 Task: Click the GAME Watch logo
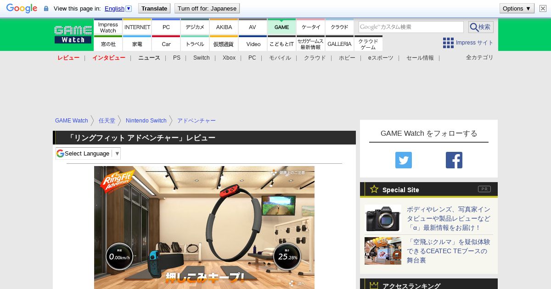[x=73, y=35]
